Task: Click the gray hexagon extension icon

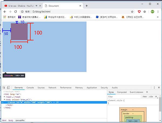Action: pyautogui.click(x=144, y=12)
